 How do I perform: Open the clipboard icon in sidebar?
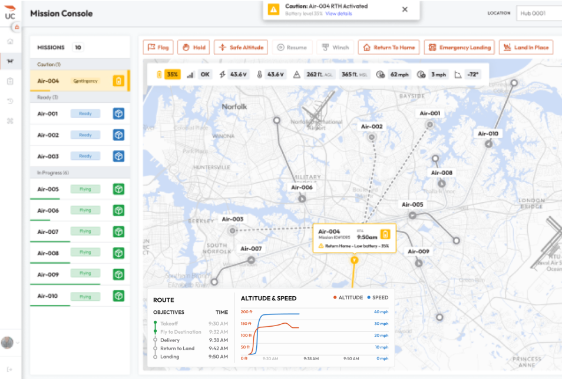[x=10, y=81]
